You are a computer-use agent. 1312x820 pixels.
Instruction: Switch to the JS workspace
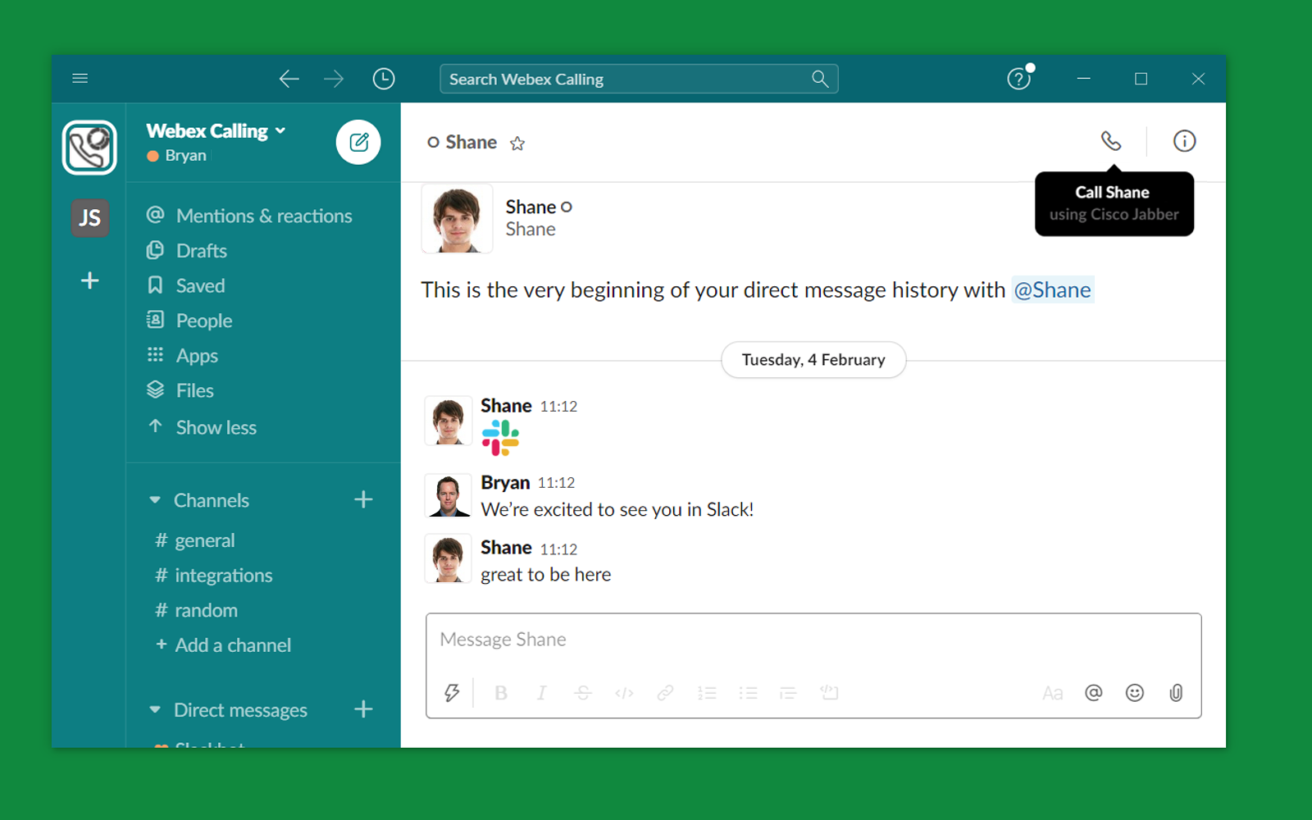89,218
